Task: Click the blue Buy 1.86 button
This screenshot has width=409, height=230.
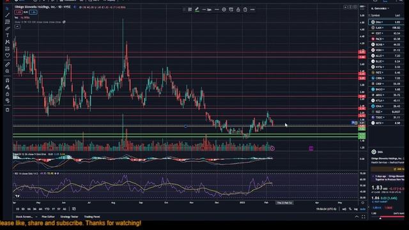Action: click(33, 12)
